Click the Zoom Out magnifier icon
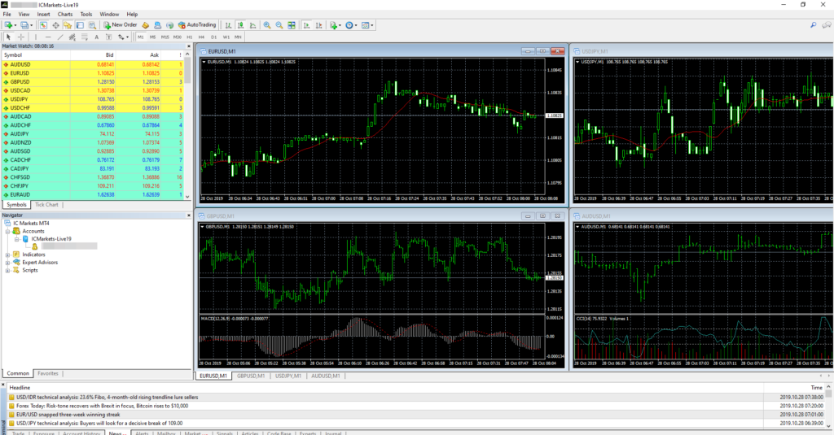The width and height of the screenshot is (834, 435). tap(279, 25)
